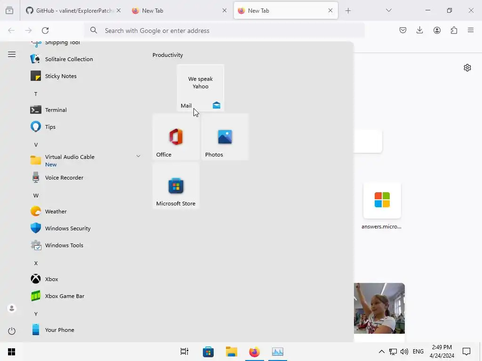Open File Explorer from taskbar
Image resolution: width=482 pixels, height=361 pixels.
232,352
